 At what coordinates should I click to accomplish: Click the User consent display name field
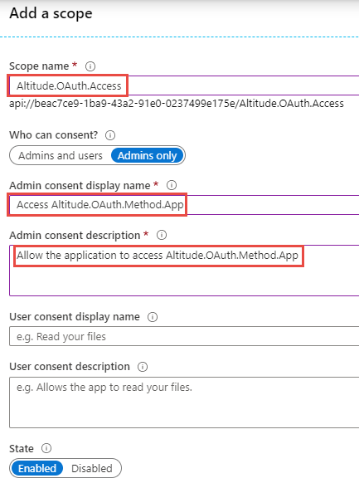pyautogui.click(x=184, y=336)
